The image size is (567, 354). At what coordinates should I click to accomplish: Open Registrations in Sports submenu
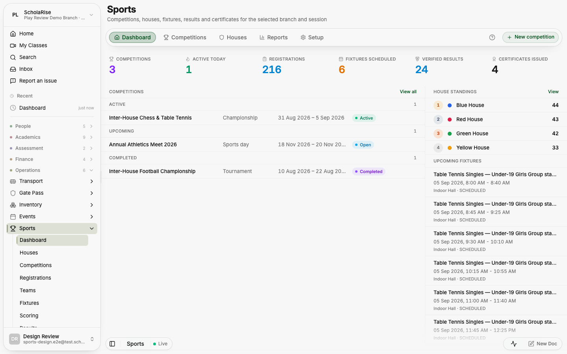pyautogui.click(x=52, y=278)
